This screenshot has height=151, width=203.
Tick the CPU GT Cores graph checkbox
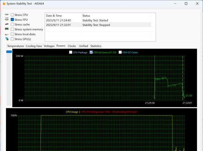(120, 52)
